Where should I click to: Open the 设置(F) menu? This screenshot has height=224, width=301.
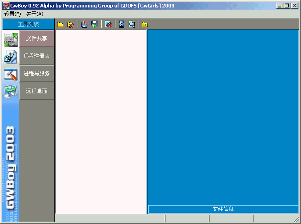(x=13, y=14)
